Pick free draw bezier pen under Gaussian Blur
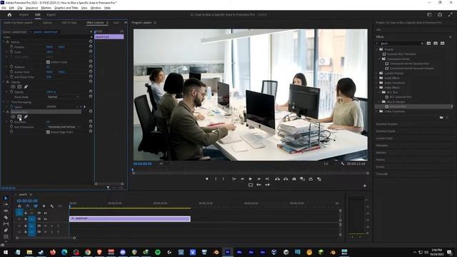Image resolution: width=457 pixels, height=257 pixels. tap(26, 117)
